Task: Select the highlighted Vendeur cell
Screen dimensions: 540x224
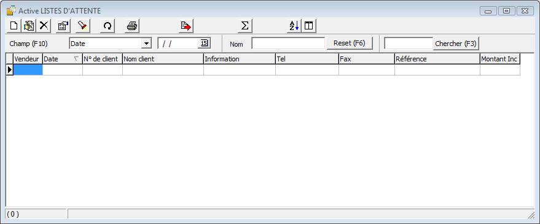Action: point(28,70)
